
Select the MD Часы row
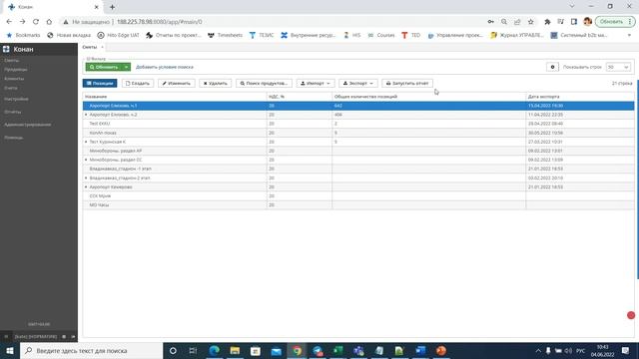click(358, 205)
